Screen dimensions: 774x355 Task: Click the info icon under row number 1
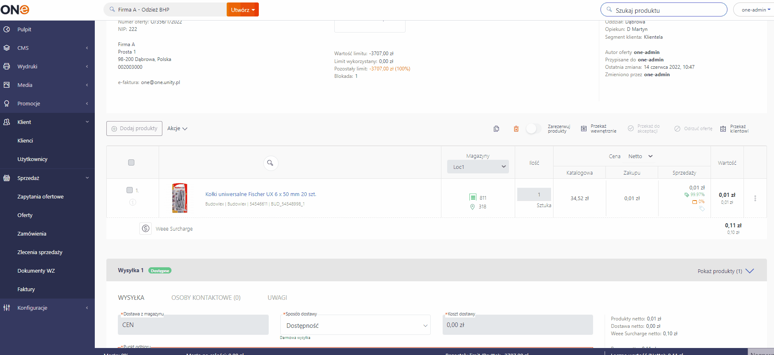tap(133, 202)
